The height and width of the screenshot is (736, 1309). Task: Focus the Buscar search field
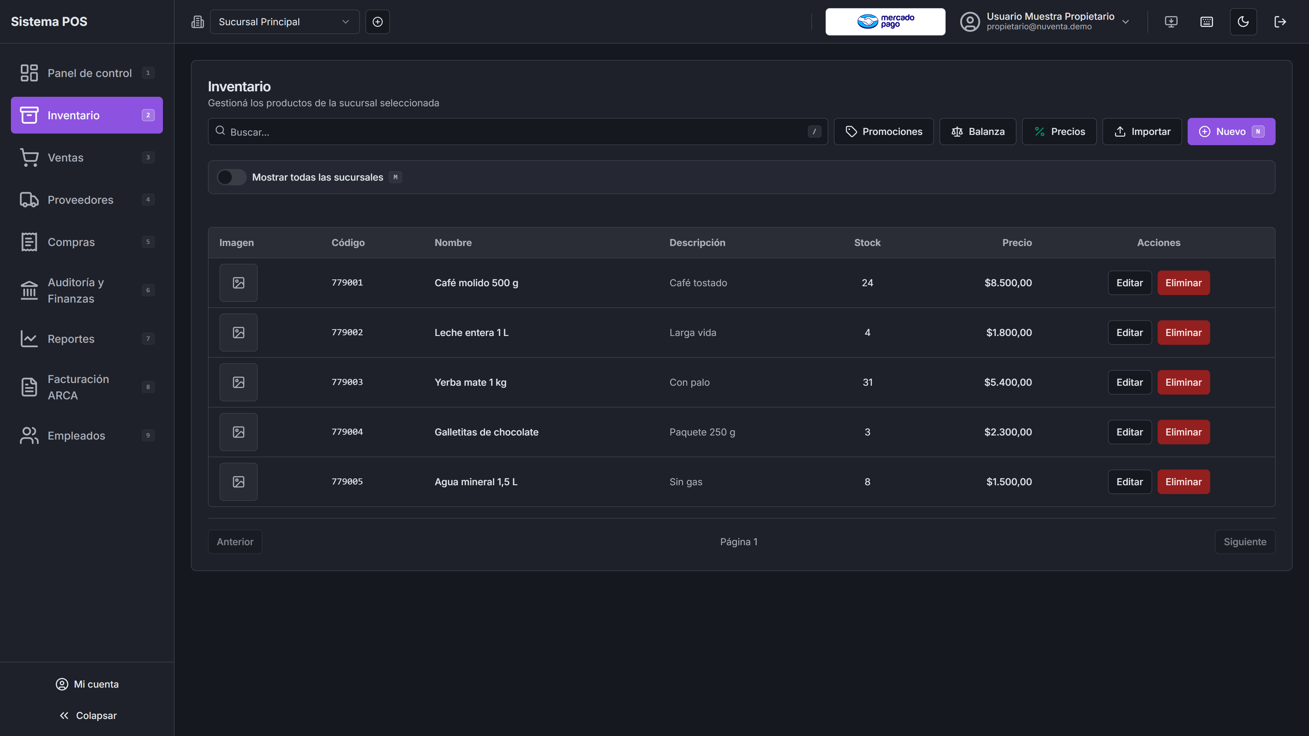[517, 132]
